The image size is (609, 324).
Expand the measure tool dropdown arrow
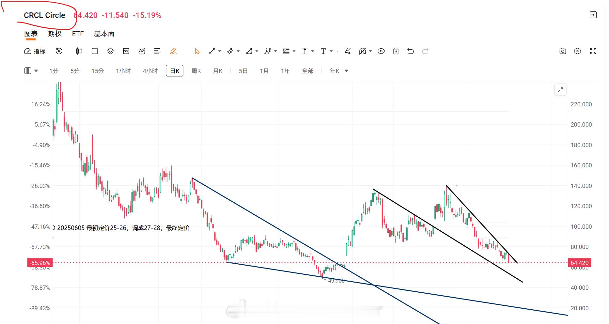[x=313, y=51]
